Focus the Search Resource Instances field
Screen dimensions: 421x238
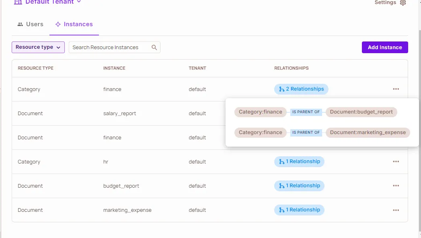pos(109,48)
